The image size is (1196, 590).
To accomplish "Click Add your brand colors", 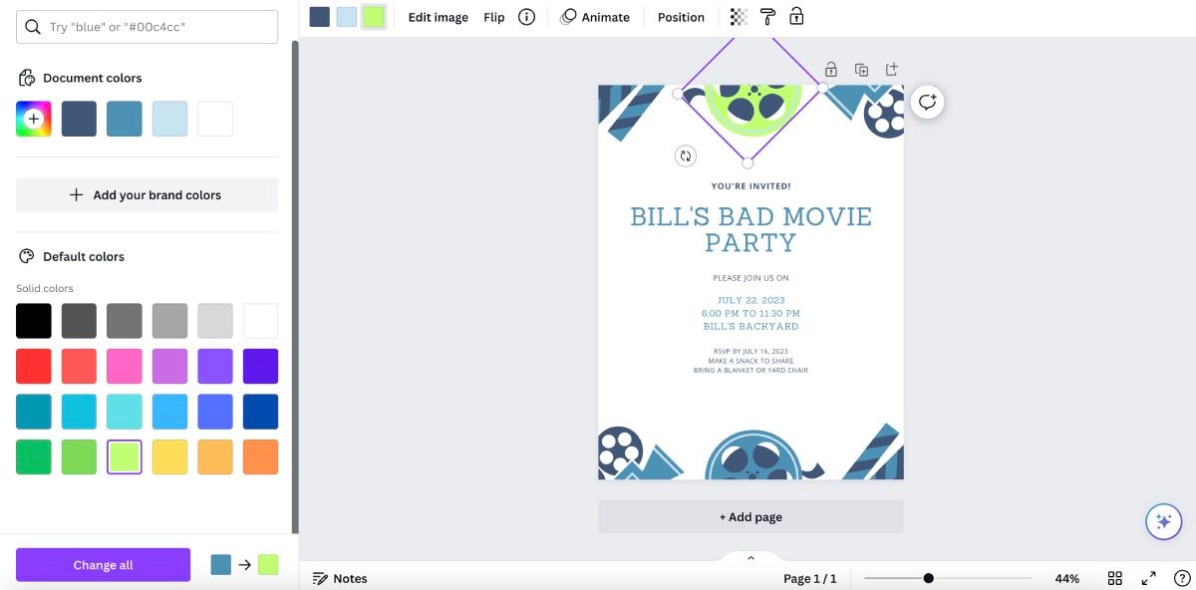I will pos(147,195).
